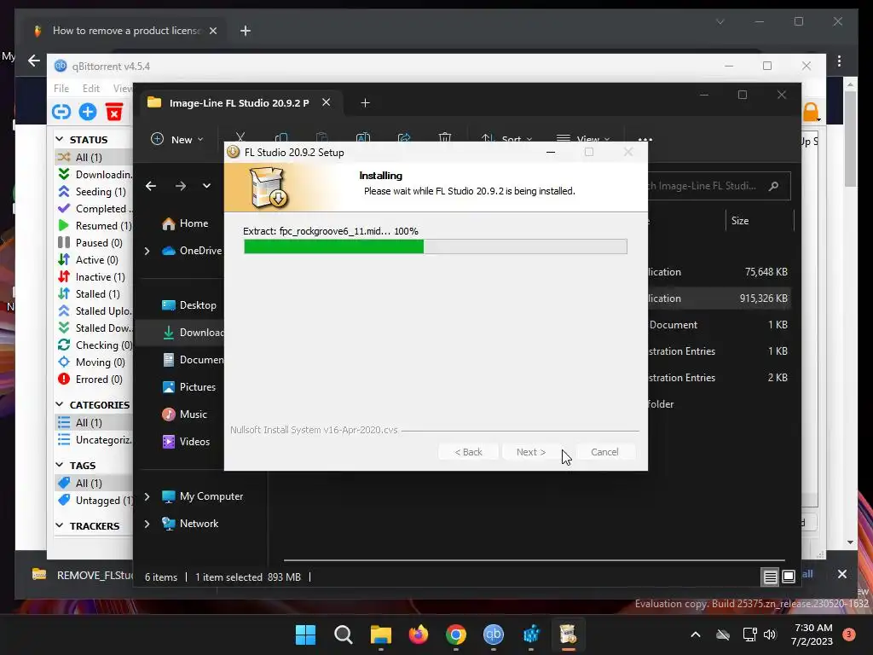873x655 pixels.
Task: Open new browser tab with plus button
Action: click(245, 32)
